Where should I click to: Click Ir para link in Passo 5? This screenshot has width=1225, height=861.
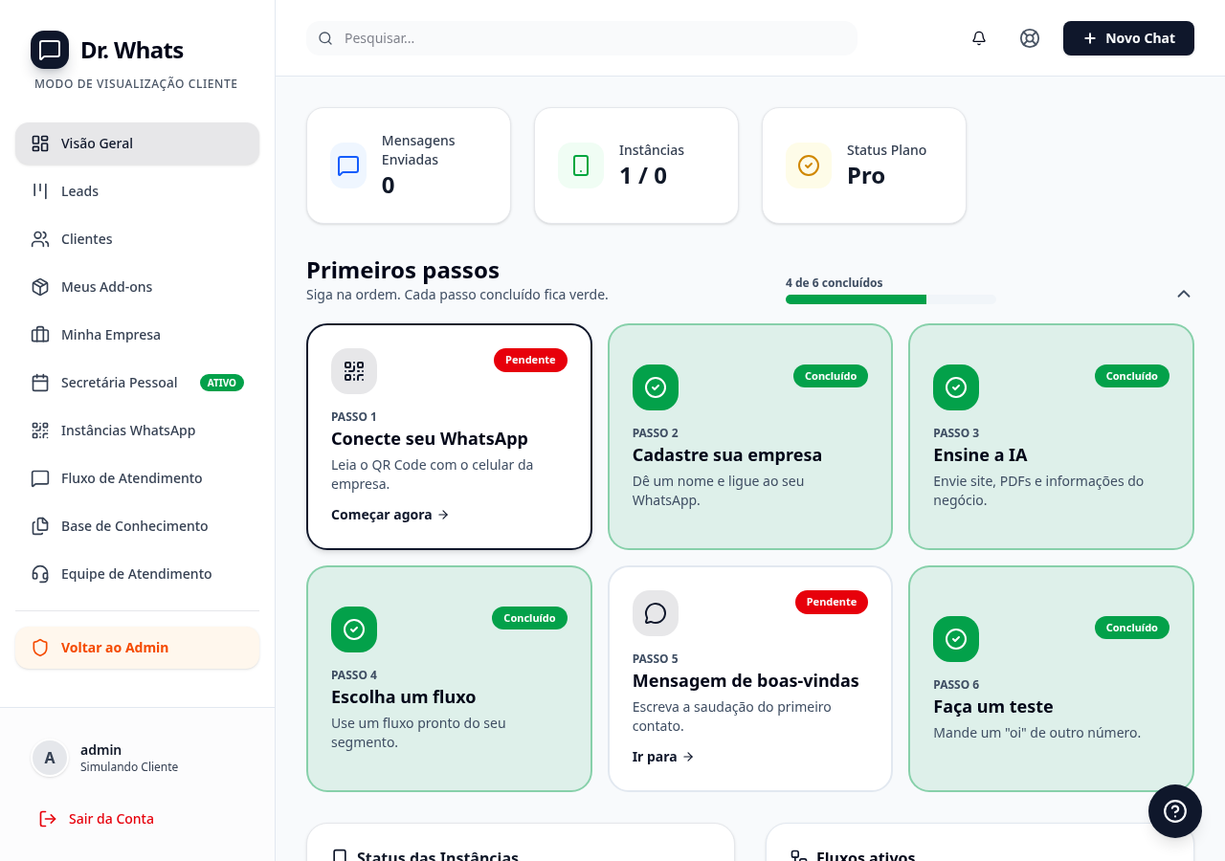[x=663, y=757]
